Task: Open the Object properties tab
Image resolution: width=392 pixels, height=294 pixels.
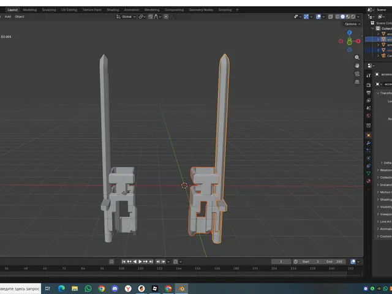Action: 369,135
